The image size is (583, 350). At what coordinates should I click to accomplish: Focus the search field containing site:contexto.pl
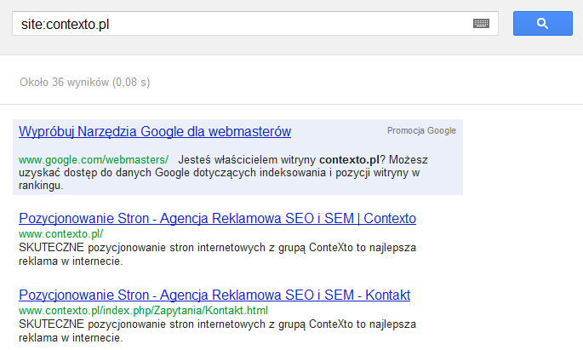click(238, 25)
